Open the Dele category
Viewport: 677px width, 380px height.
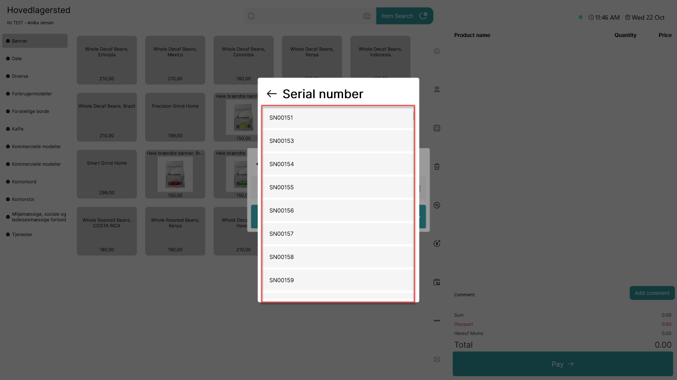[35, 58]
